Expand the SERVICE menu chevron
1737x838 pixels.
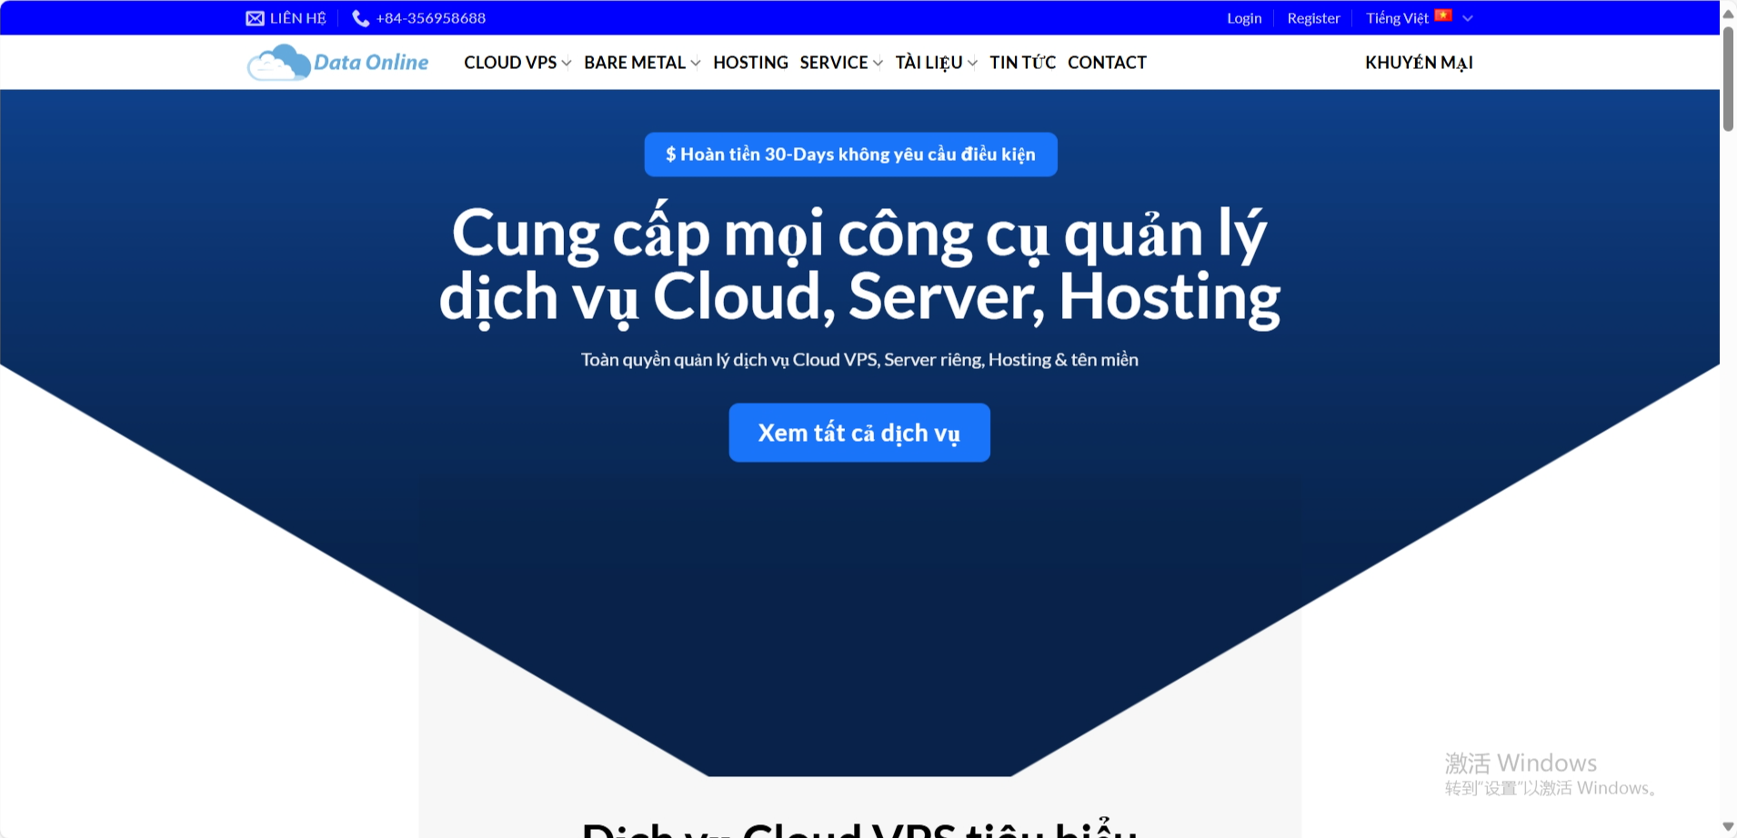tap(878, 64)
